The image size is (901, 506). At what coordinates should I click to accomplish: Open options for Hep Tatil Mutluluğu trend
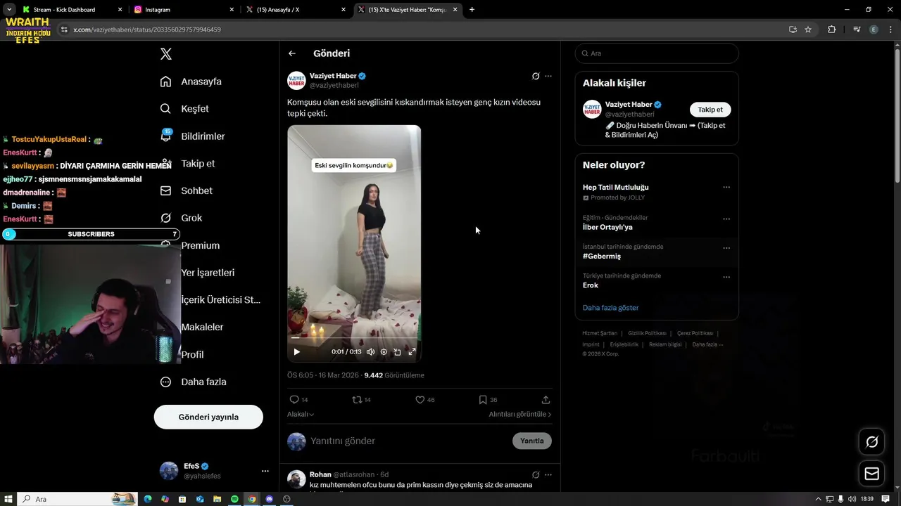tap(726, 188)
